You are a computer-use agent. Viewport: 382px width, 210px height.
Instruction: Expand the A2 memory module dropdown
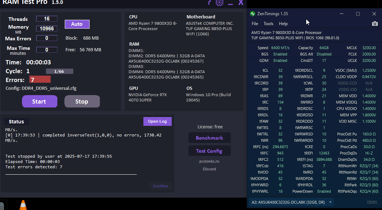click(291, 202)
